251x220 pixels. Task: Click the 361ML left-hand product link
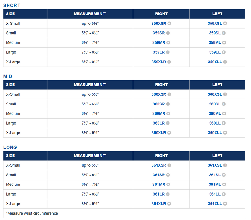click(x=215, y=185)
